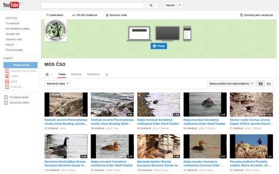Open Snehule severni Jarmila video thumbnail (2:03)
The image size is (279, 174).
coord(66,104)
